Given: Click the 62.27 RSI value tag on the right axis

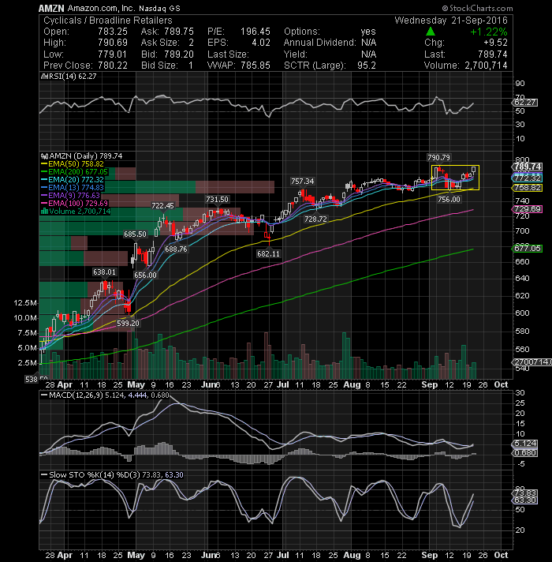Looking at the screenshot, I should 524,103.
